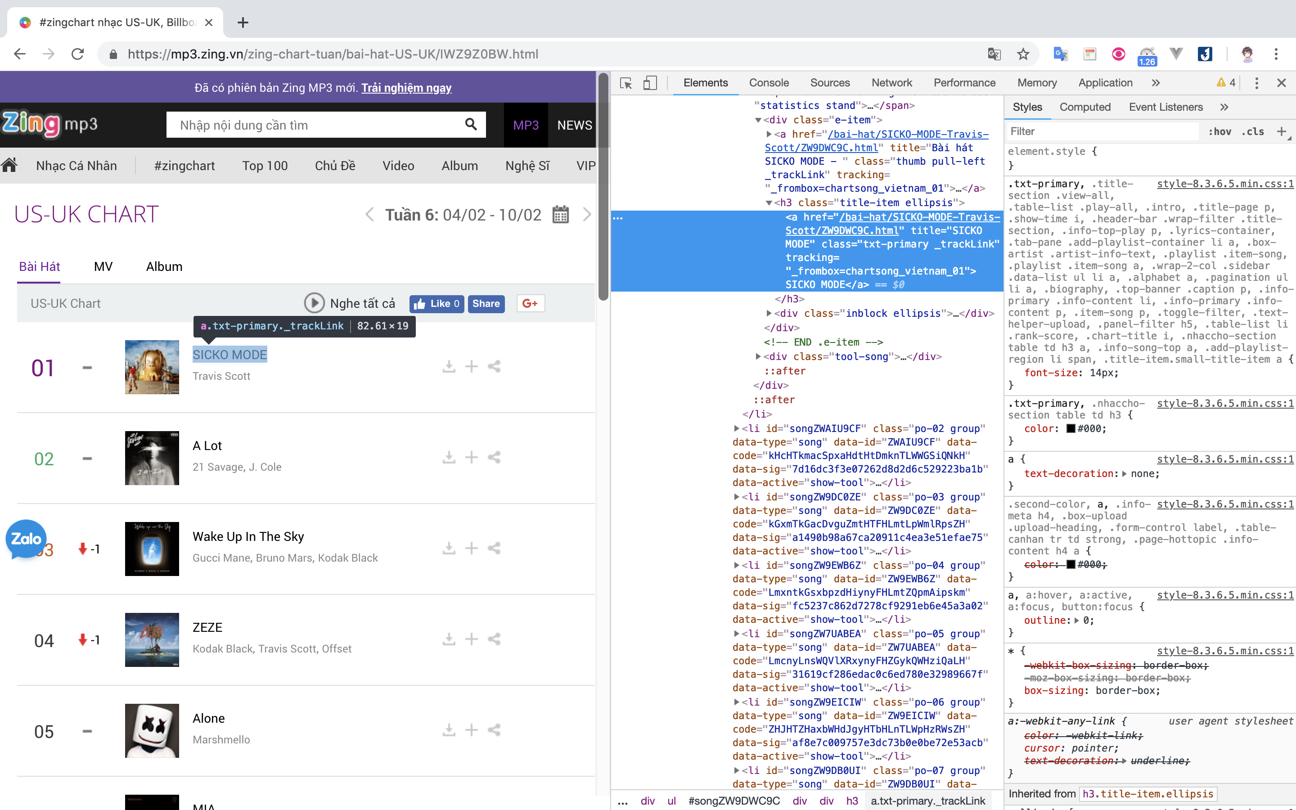This screenshot has height=810, width=1296.
Task: Click the black #000 color swatch in .txt-primary rule
Action: tap(1071, 429)
